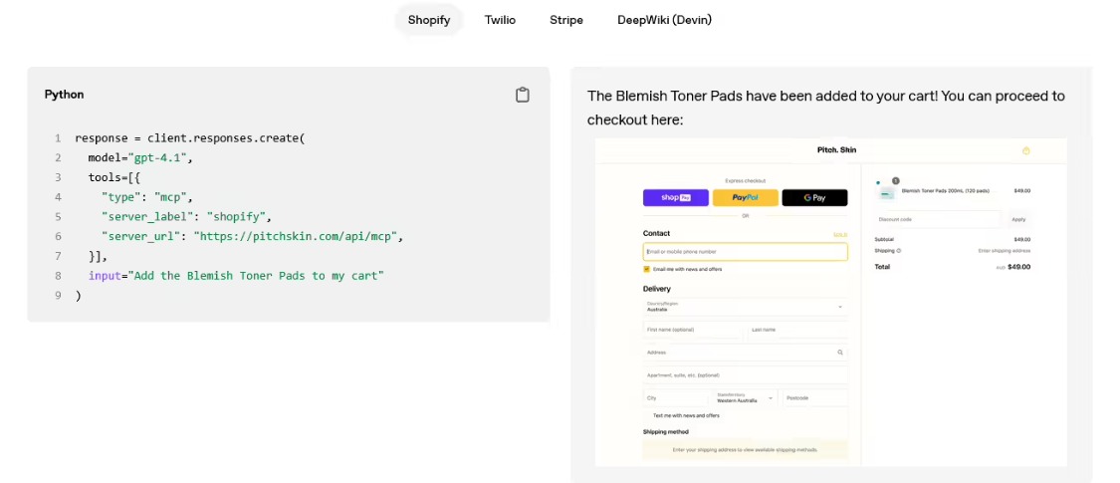The image size is (1120, 483).
Task: Open the shopping bag cart icon
Action: click(1026, 150)
